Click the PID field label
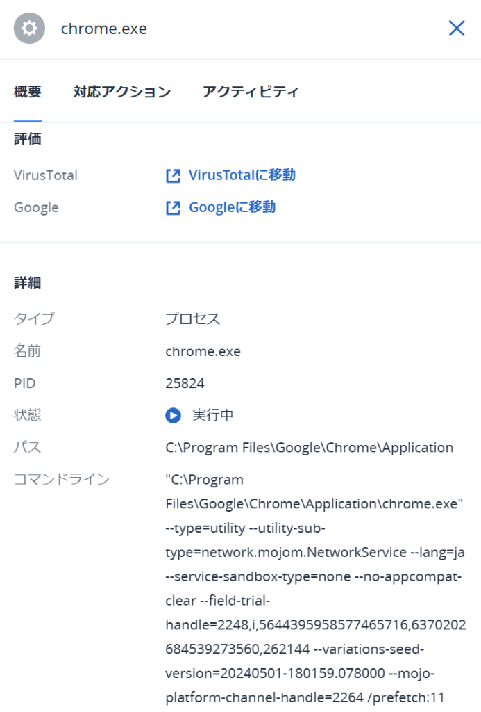The image size is (481, 712). click(x=24, y=383)
